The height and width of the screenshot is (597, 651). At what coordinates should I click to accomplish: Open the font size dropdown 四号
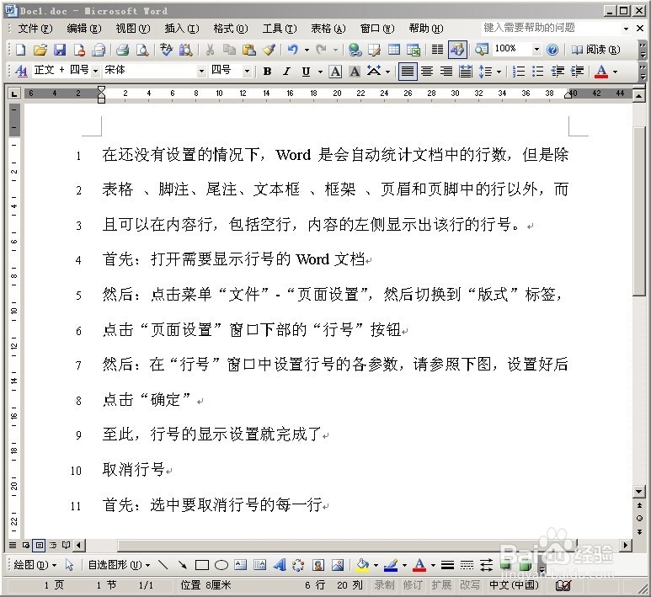pyautogui.click(x=247, y=71)
